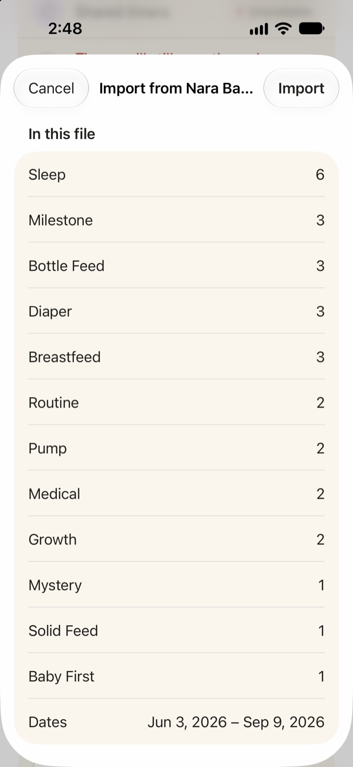Tap the Import from Nara Ba... title
353x767 pixels.
176,88
